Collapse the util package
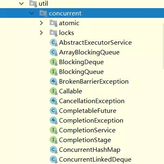 [x=22, y=4]
